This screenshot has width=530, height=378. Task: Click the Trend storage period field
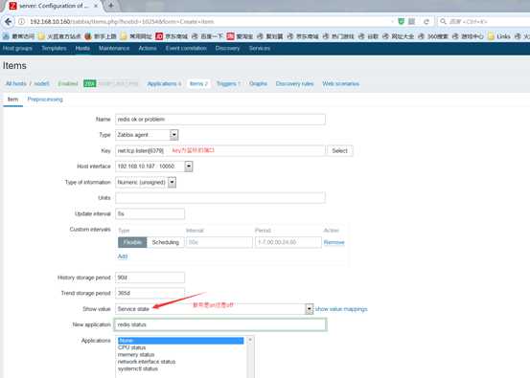(150, 293)
